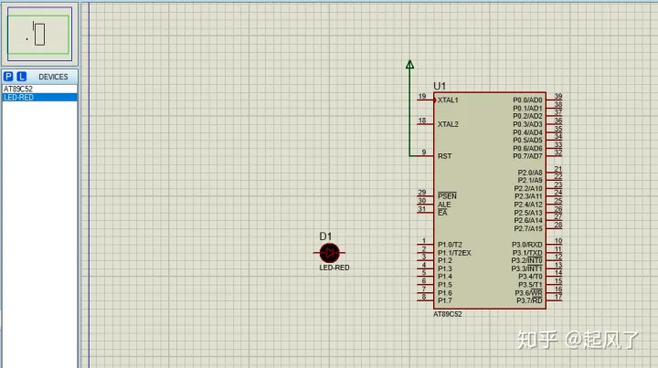Click the P3.0/RXD pin 10
658x368 pixels.
(554, 245)
